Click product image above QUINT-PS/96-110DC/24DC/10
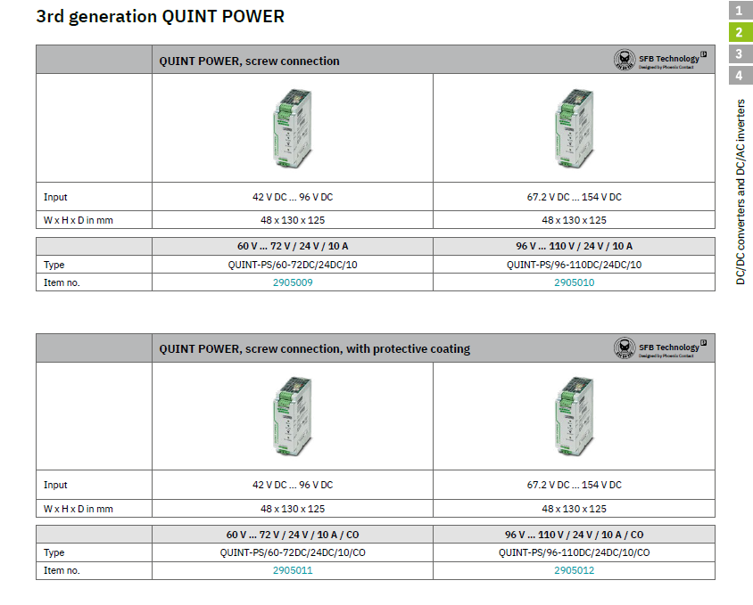The height and width of the screenshot is (605, 753). tap(574, 128)
